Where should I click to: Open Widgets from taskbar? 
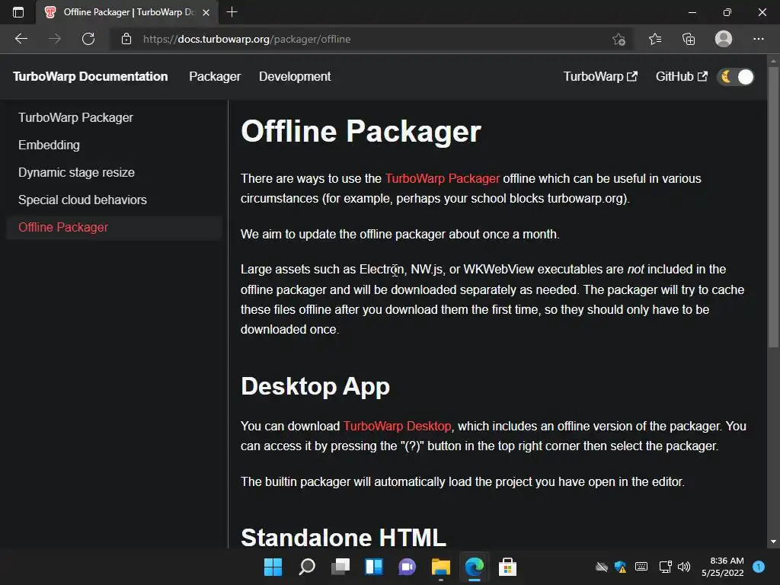pos(373,567)
